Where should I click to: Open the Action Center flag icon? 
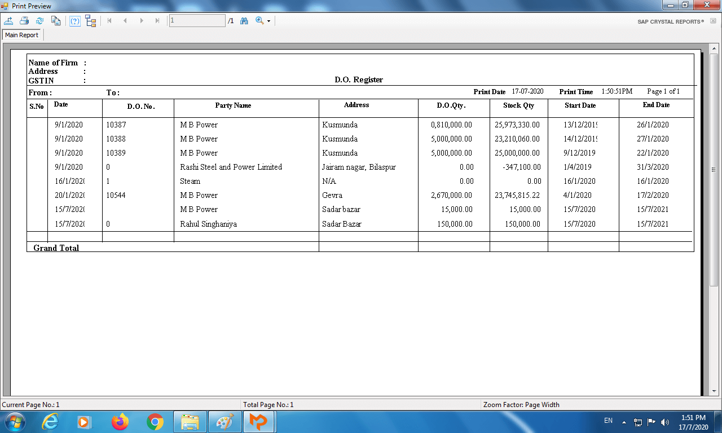click(x=651, y=422)
